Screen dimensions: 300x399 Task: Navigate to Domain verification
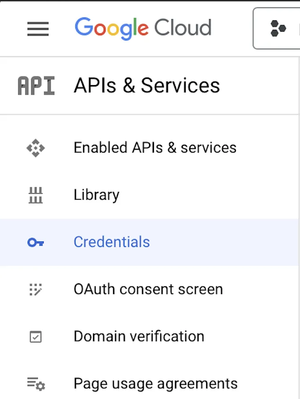point(139,337)
